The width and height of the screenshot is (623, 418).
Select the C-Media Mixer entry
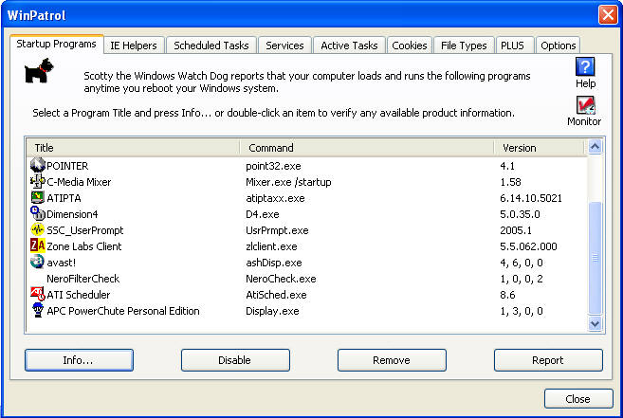79,182
